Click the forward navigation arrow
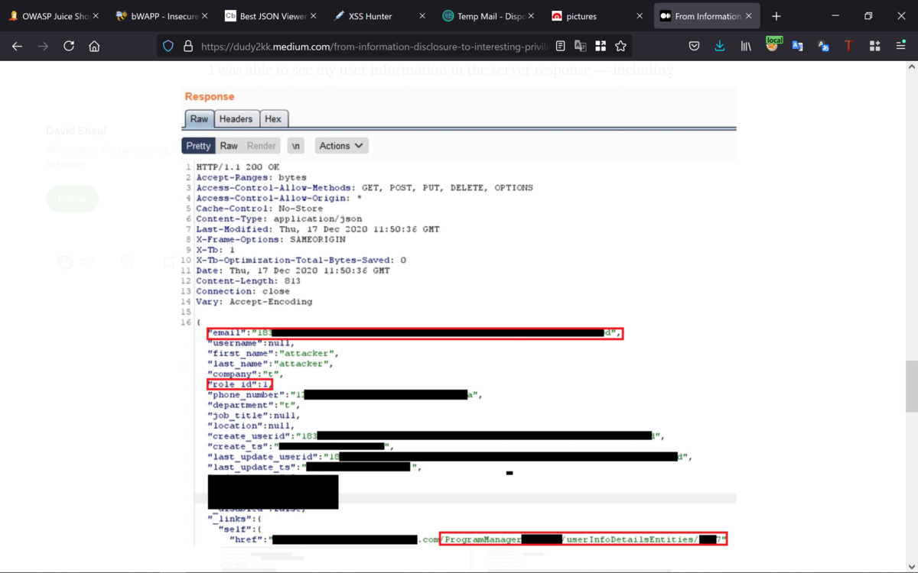Viewport: 918px width, 573px height. [43, 47]
